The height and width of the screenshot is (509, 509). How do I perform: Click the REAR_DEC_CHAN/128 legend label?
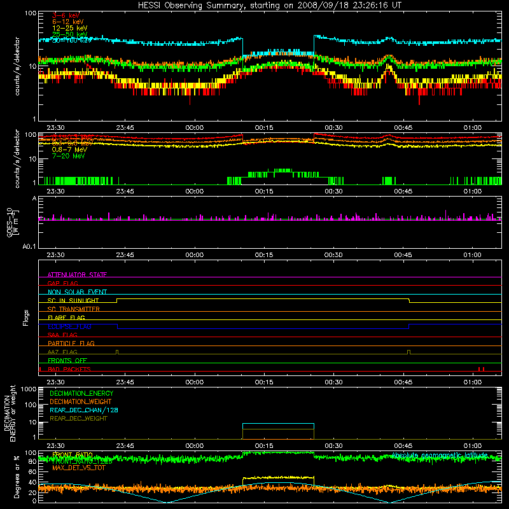click(84, 410)
